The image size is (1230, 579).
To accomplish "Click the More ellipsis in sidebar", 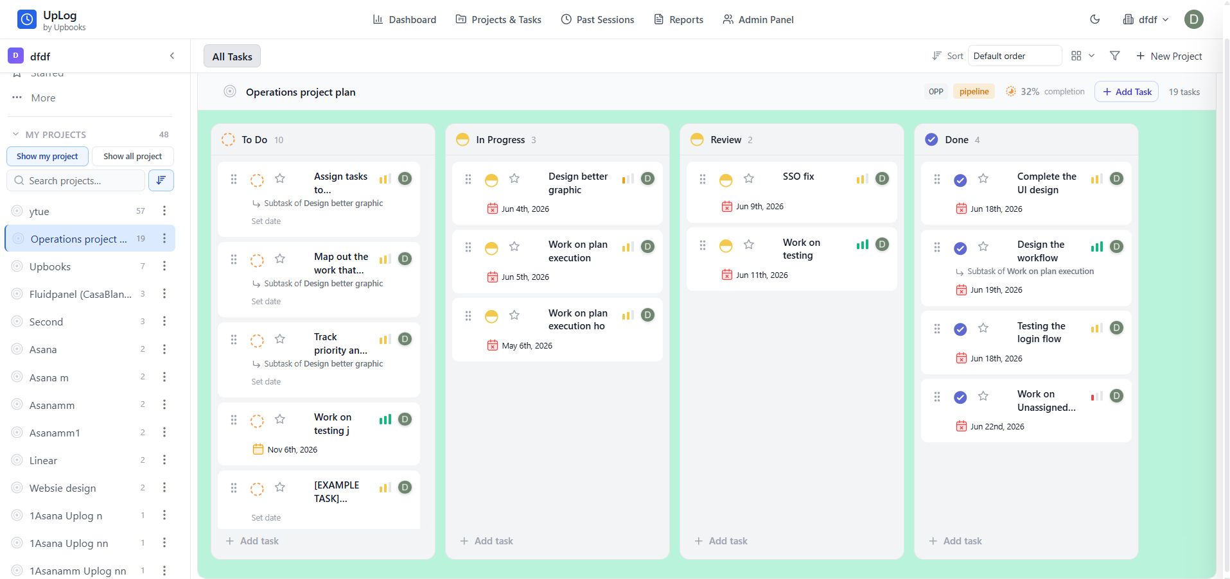I will click(17, 98).
